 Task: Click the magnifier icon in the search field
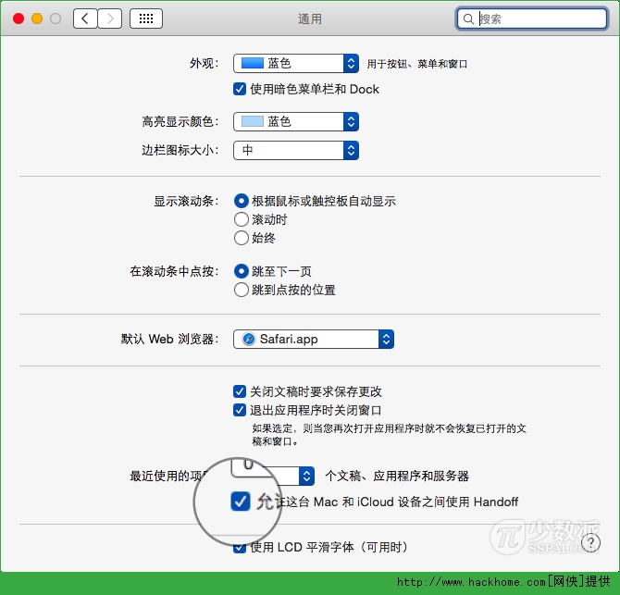[468, 19]
